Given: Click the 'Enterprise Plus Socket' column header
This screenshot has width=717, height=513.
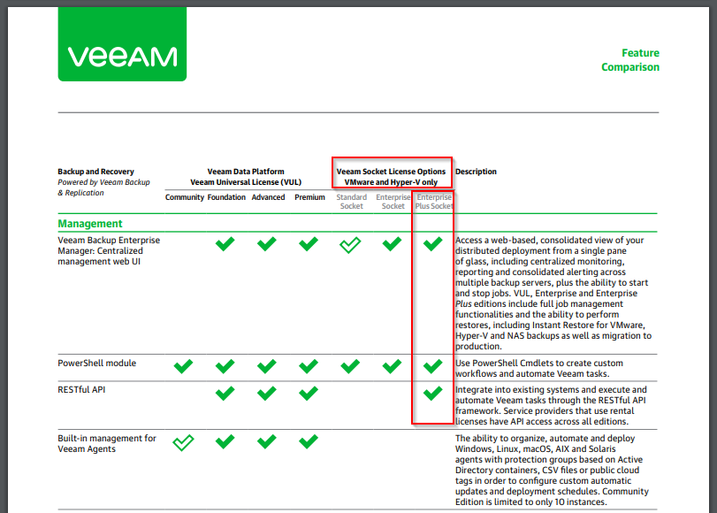Looking at the screenshot, I should point(434,202).
